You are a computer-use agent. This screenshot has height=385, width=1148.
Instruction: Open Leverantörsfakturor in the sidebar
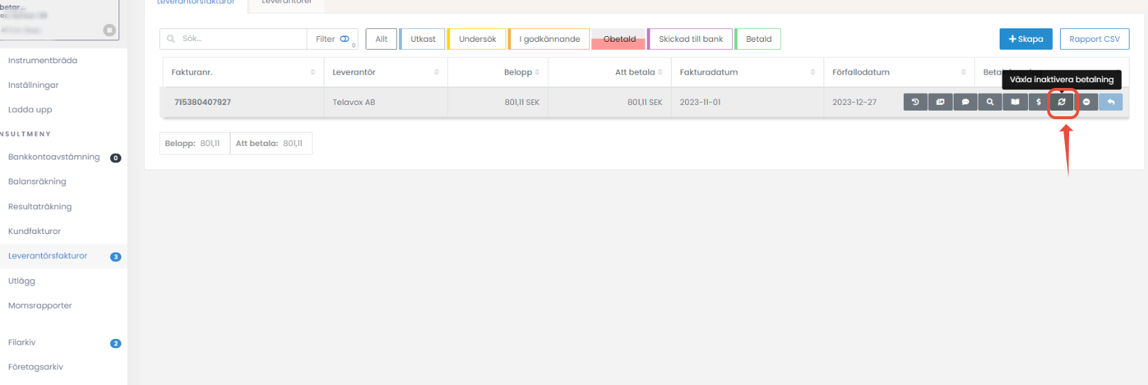48,256
